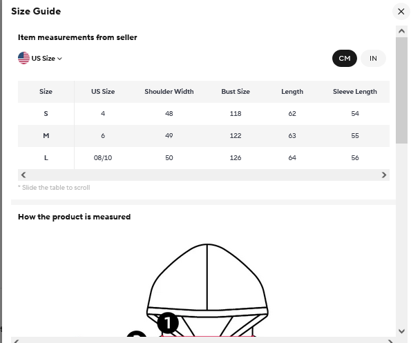The width and height of the screenshot is (411, 343).
Task: Select the size S row label
Action: [46, 114]
